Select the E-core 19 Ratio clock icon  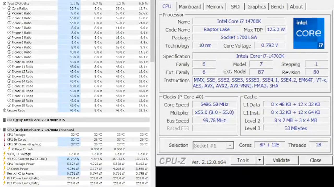click(9, 105)
